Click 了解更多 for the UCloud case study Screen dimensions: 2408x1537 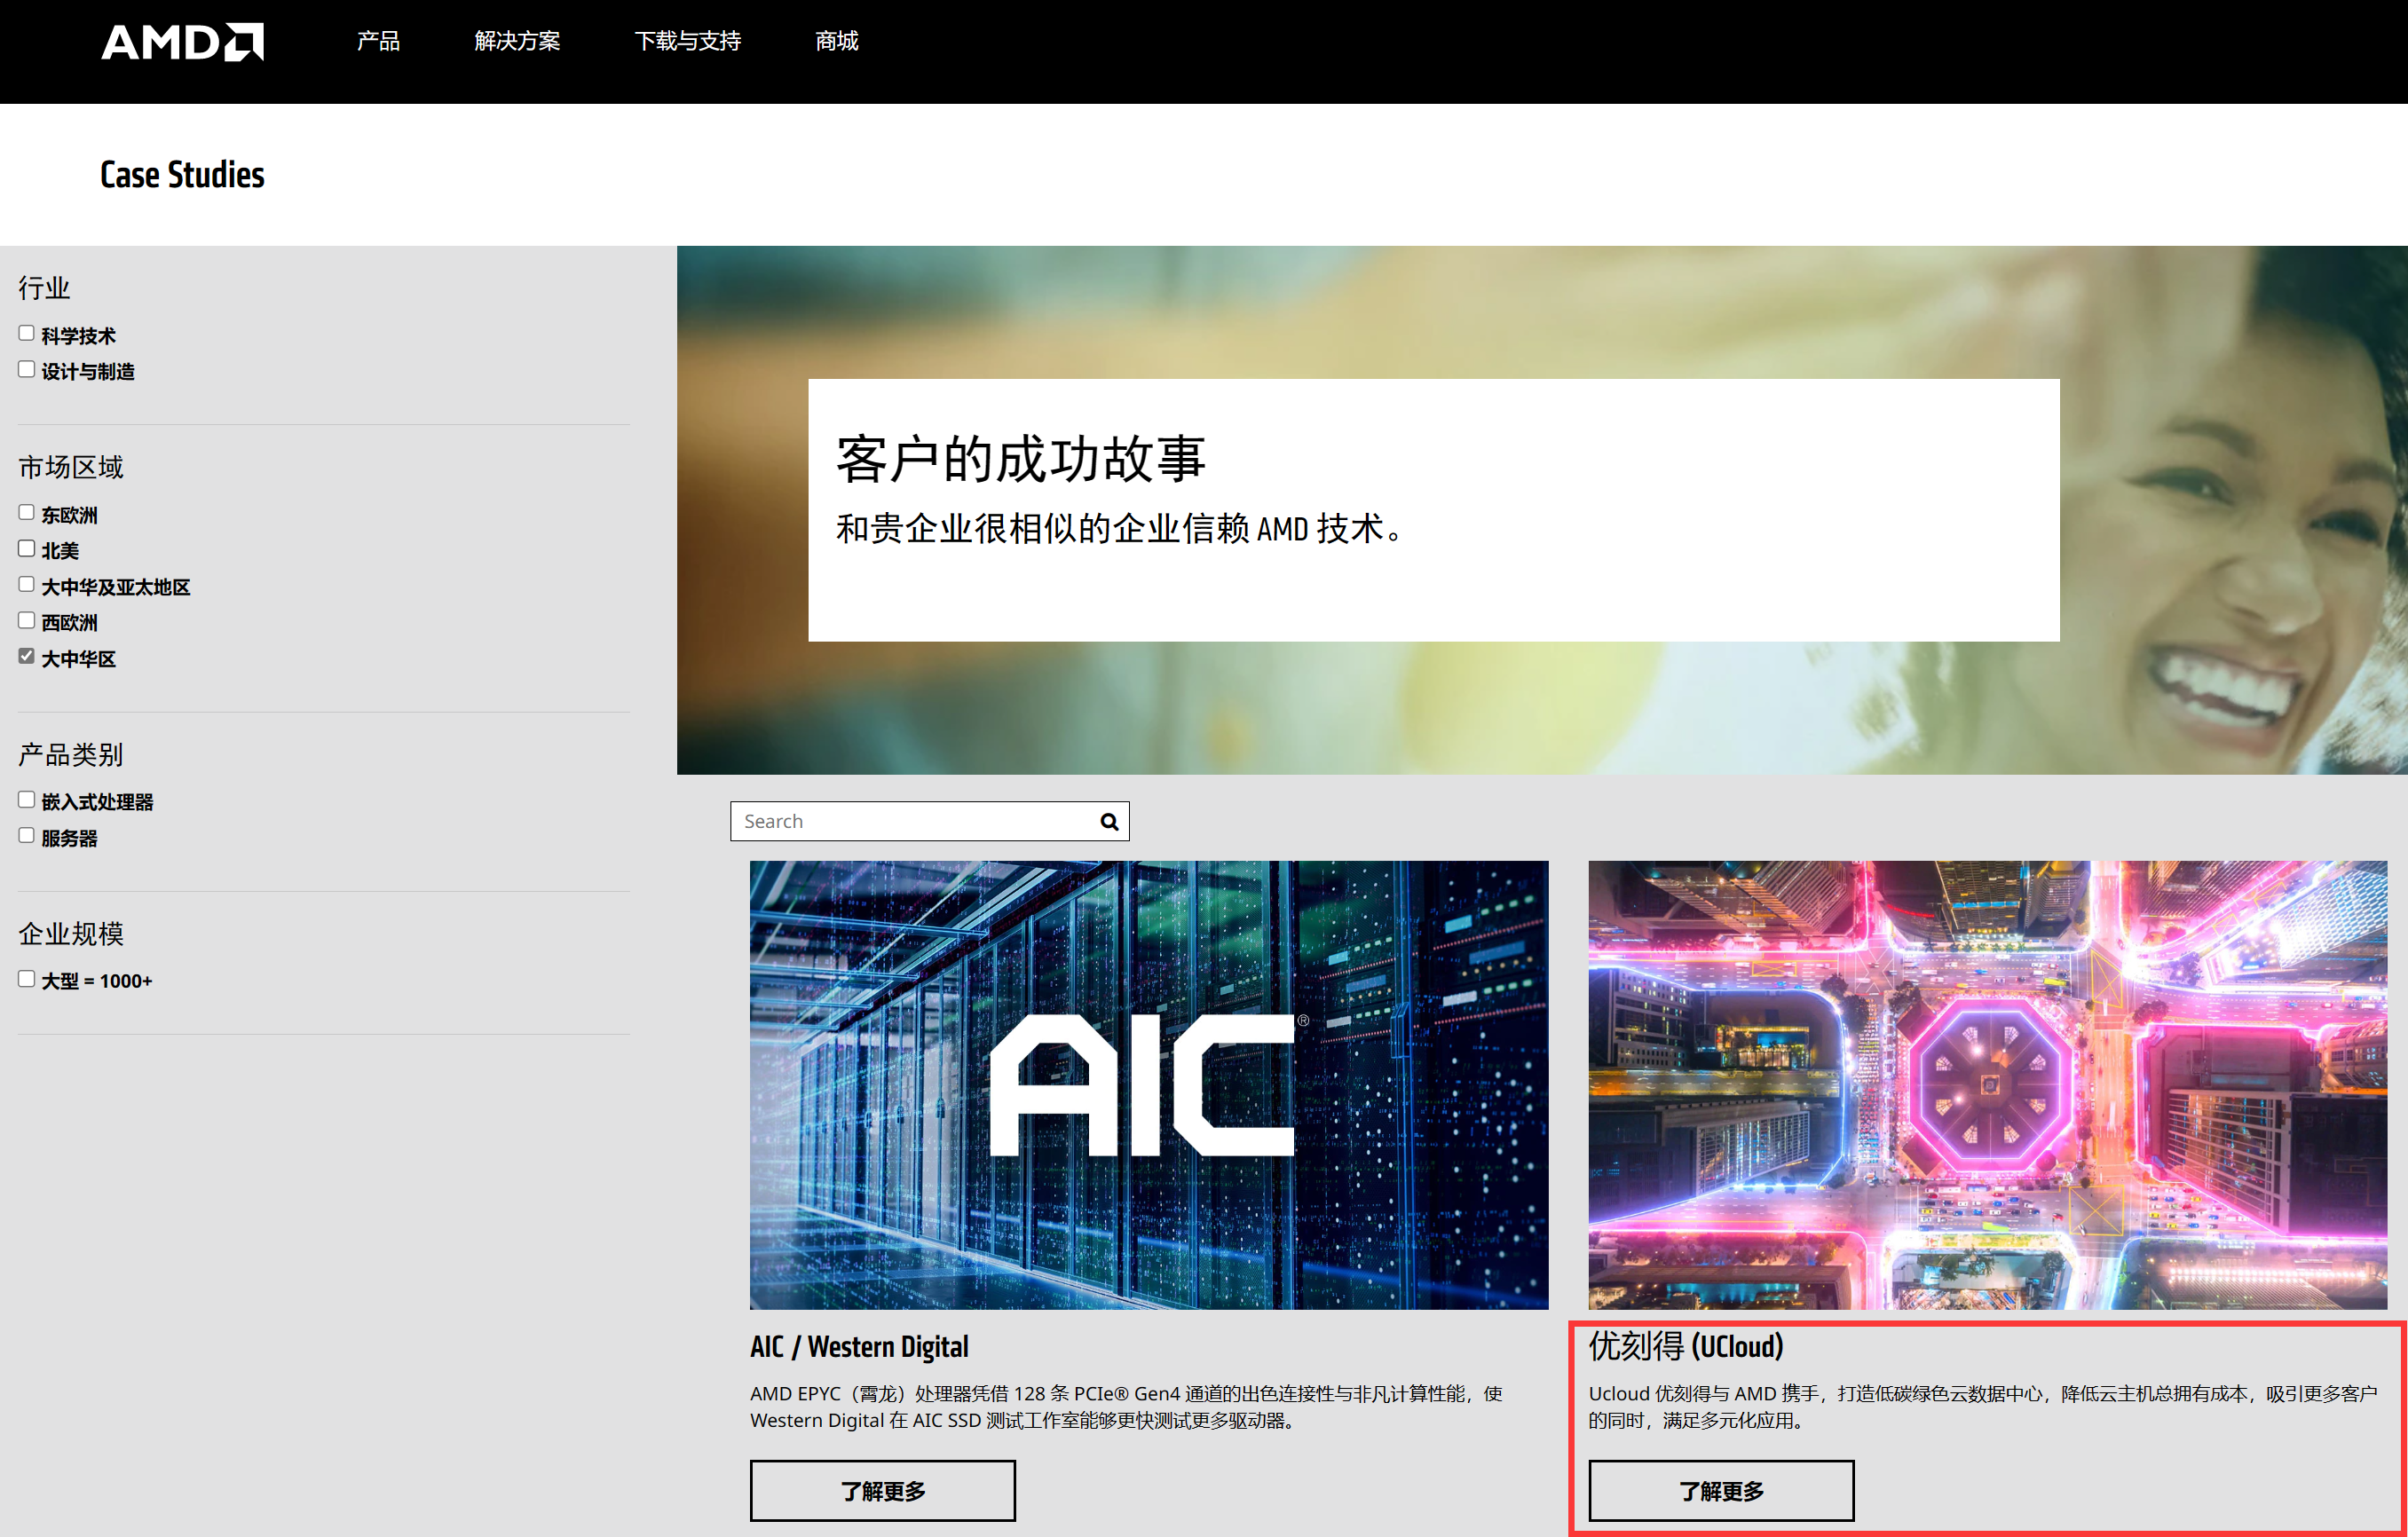[1720, 1490]
